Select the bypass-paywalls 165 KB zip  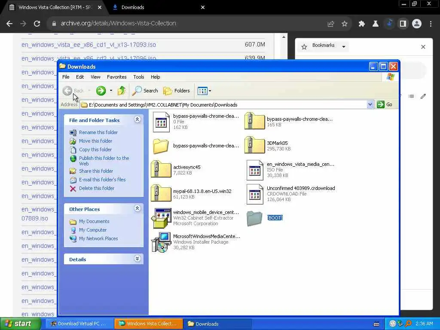[x=254, y=121]
